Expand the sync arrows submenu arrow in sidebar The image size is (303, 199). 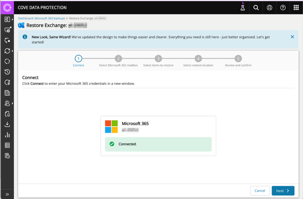coord(13,51)
